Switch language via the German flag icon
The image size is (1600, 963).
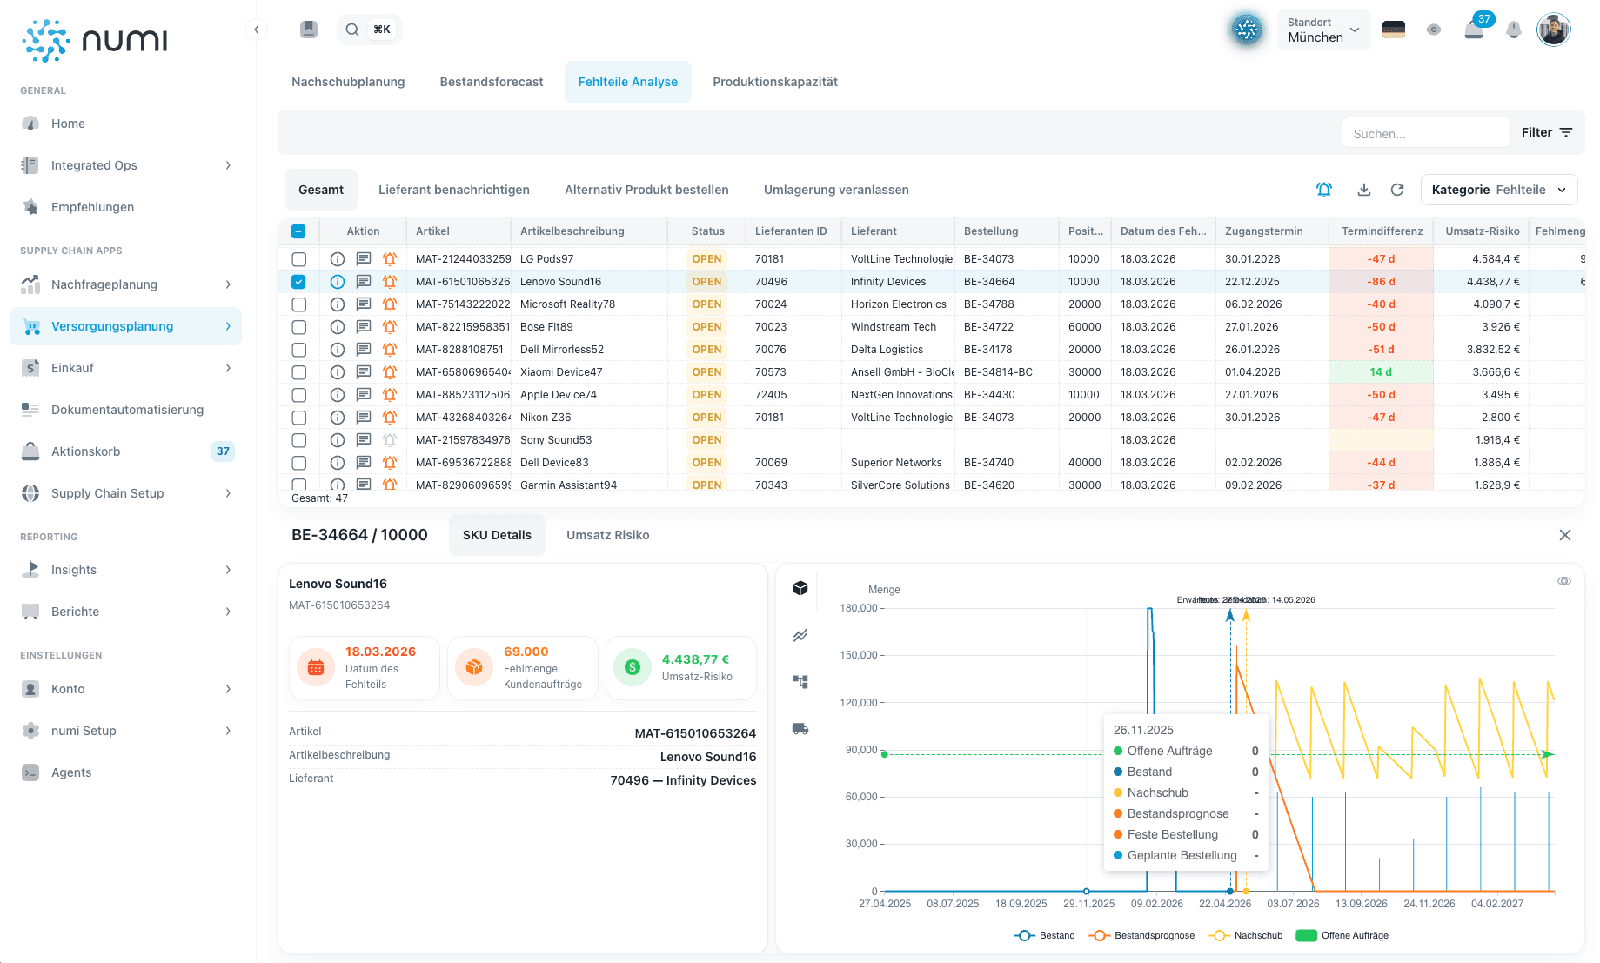[x=1394, y=30]
